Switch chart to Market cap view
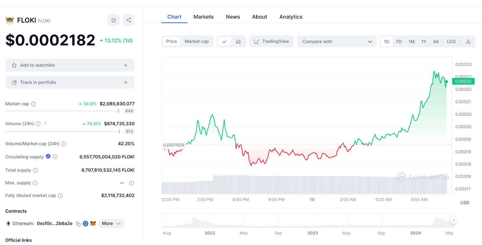 click(x=197, y=41)
